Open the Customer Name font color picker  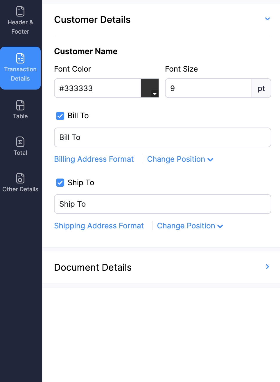pos(150,88)
